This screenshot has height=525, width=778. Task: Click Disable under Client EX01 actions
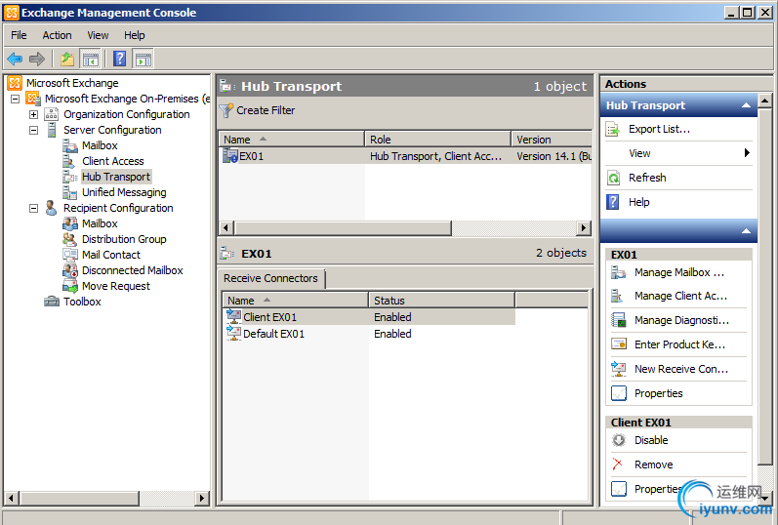pyautogui.click(x=651, y=440)
